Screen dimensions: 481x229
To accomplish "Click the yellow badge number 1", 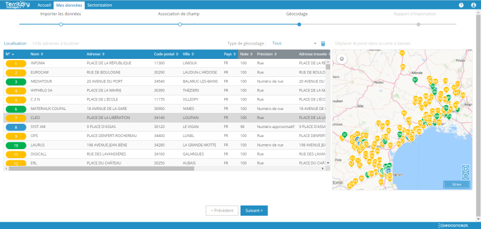I will coord(16,63).
